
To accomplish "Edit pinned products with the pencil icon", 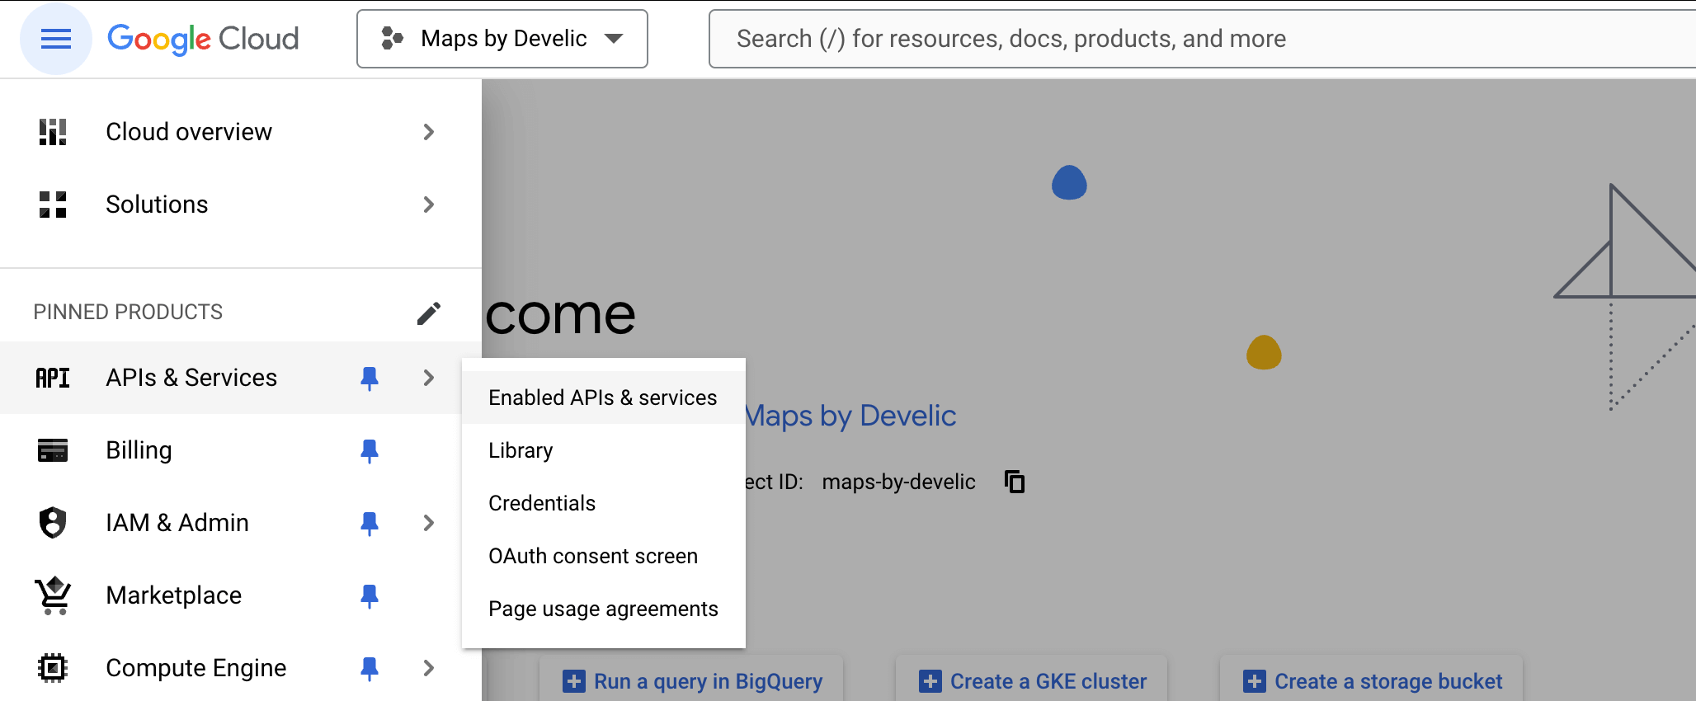I will 428,313.
